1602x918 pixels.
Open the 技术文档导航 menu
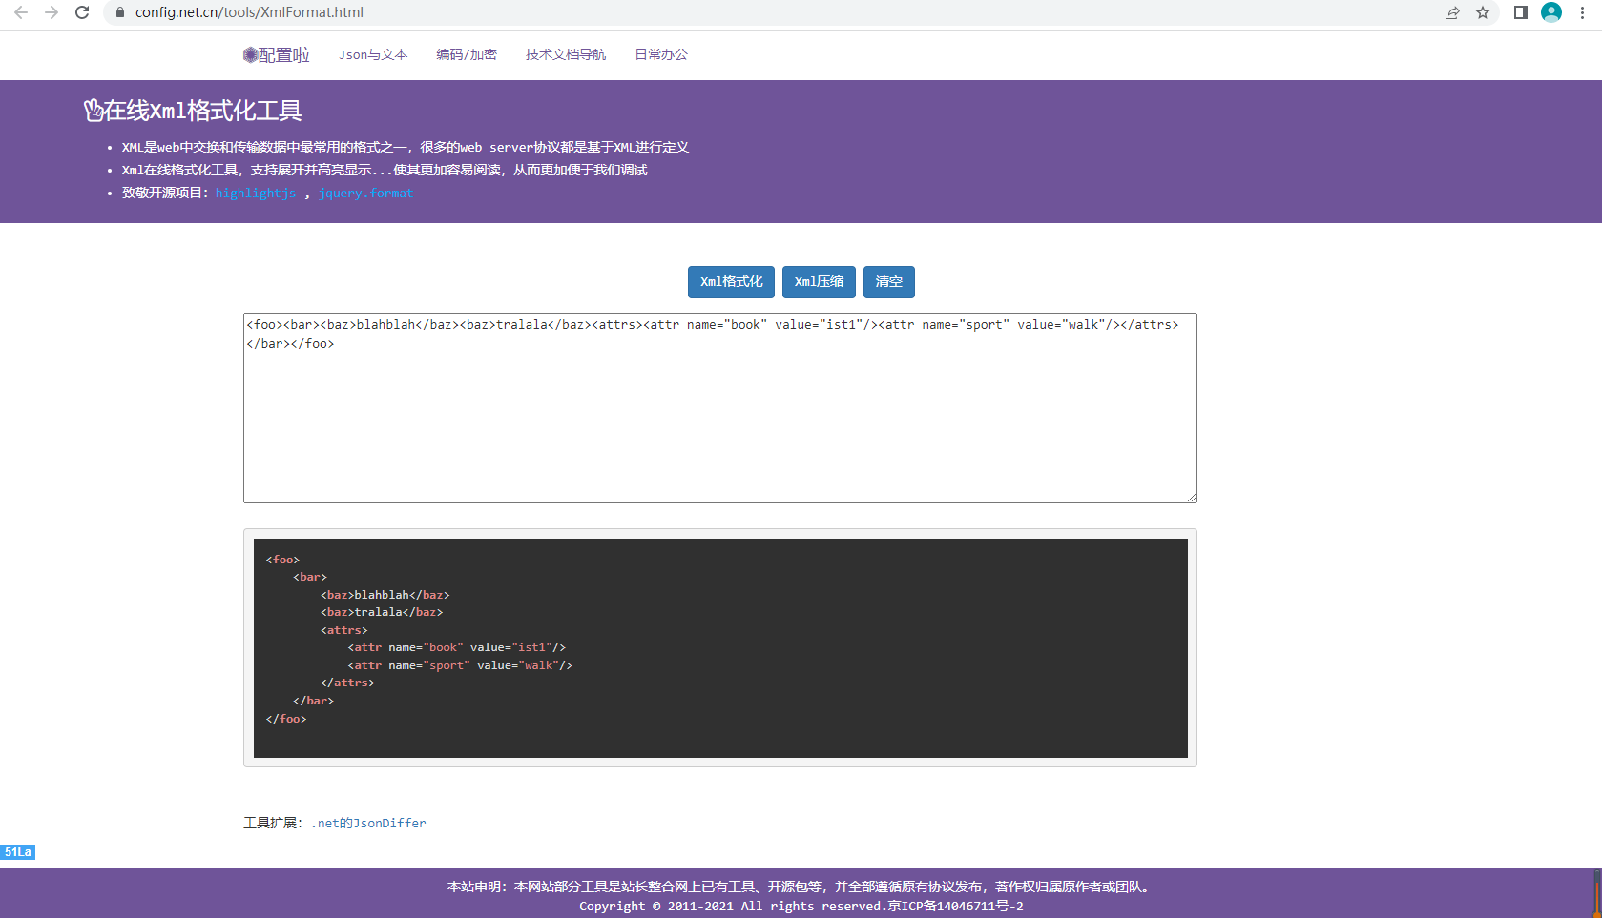566,54
